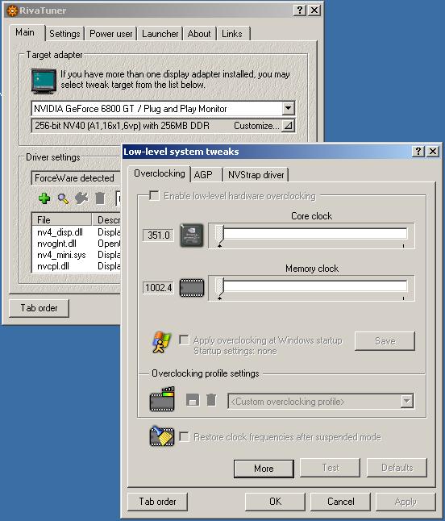Open the About tab

pyautogui.click(x=199, y=34)
